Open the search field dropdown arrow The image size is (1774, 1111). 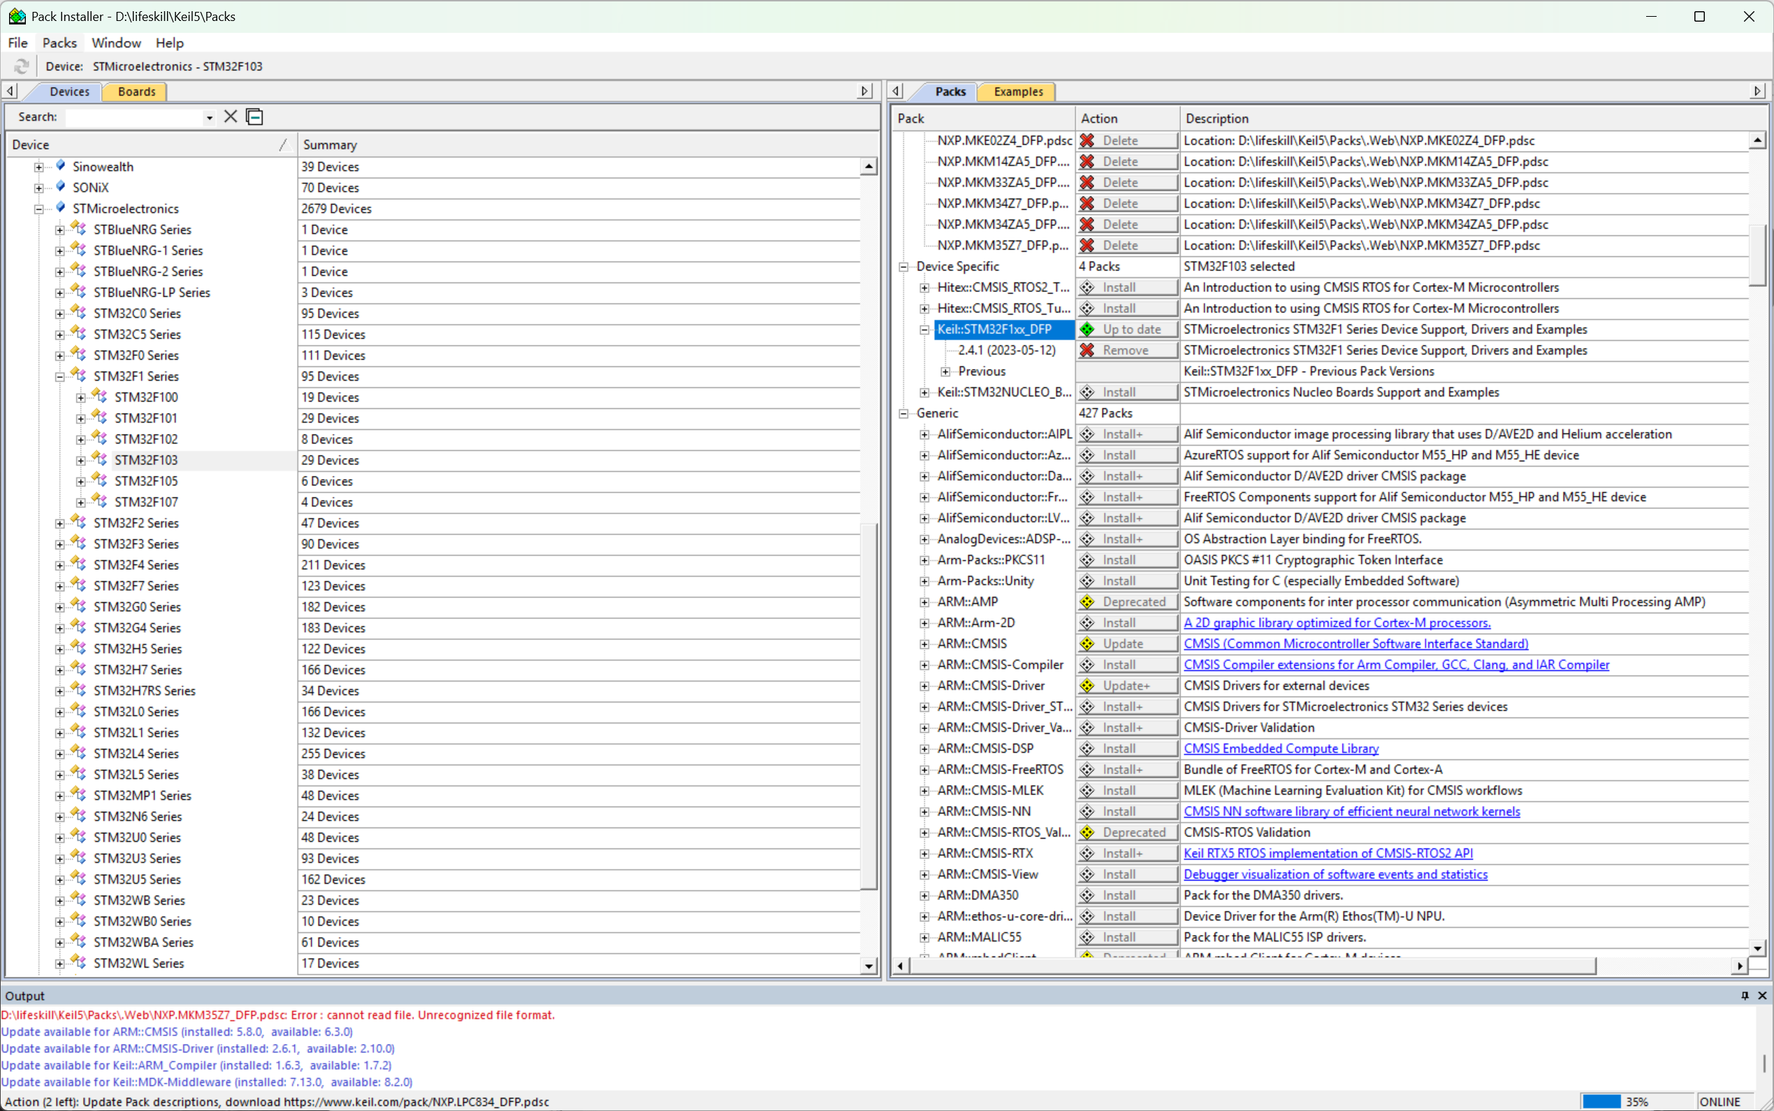(x=210, y=117)
